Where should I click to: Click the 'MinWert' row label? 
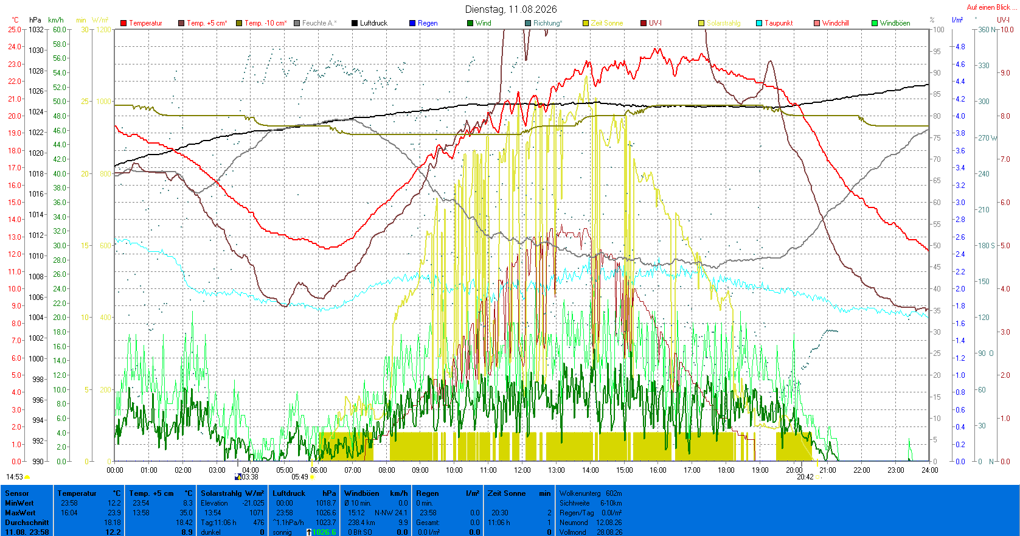(x=19, y=503)
